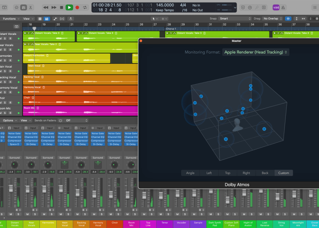This screenshot has width=319, height=228.
Task: Stop playback with the Stop button
Action: (62, 7)
